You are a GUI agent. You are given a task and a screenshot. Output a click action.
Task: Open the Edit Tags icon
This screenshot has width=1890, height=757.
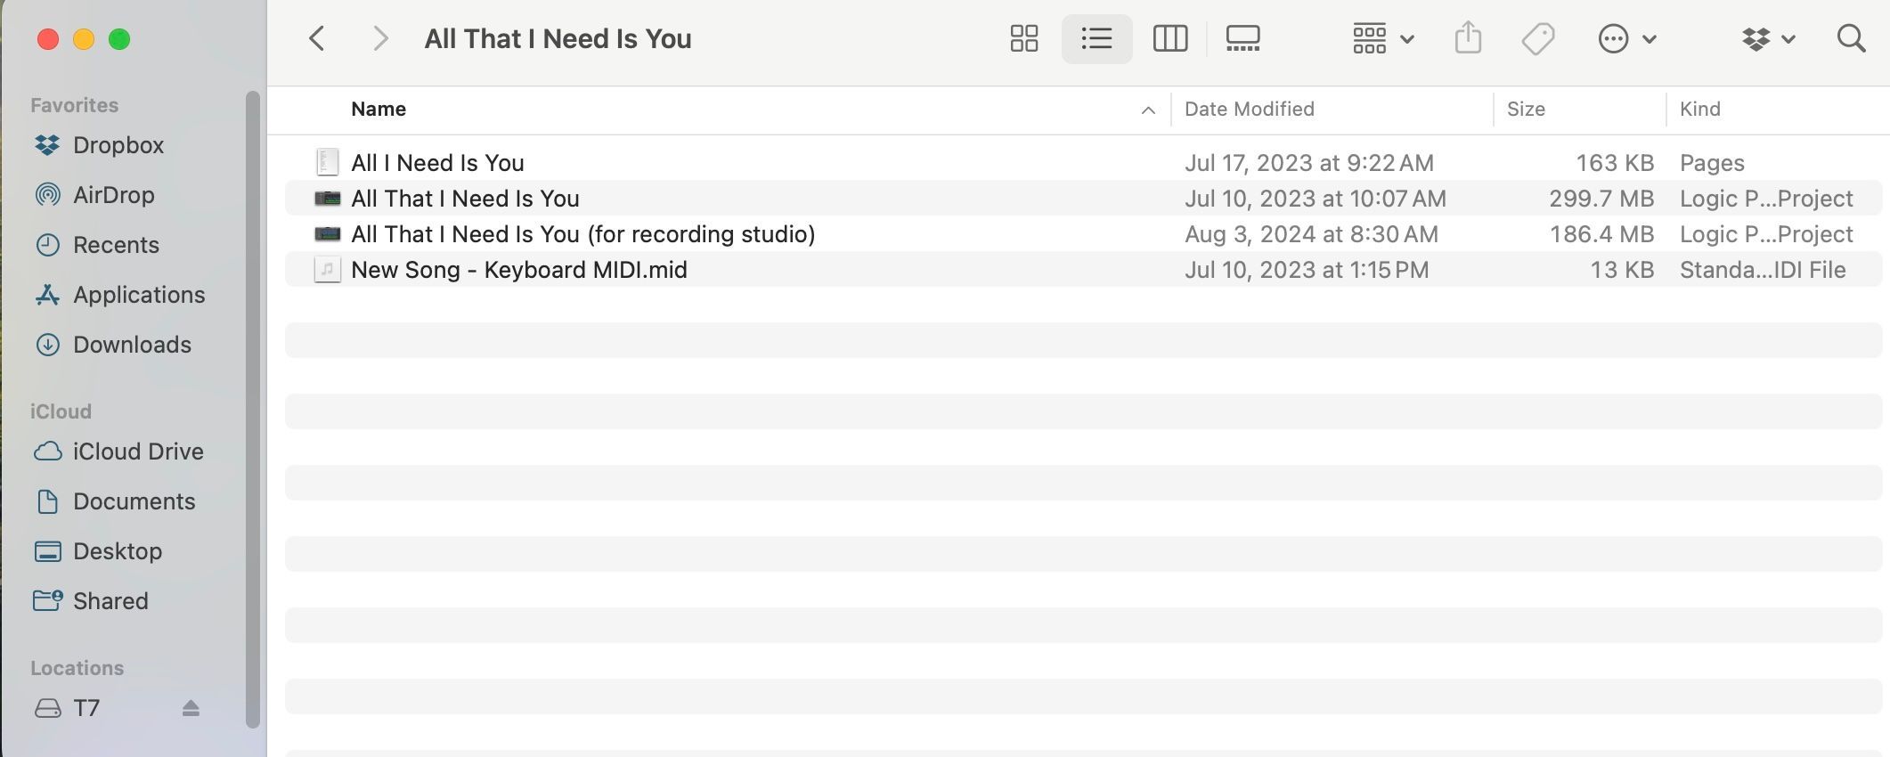pyautogui.click(x=1538, y=38)
